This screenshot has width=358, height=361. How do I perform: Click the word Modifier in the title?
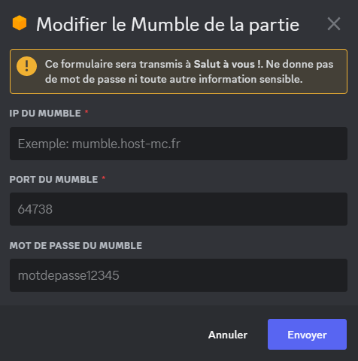pos(71,25)
